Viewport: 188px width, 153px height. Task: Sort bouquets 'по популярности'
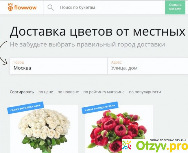click(145, 92)
